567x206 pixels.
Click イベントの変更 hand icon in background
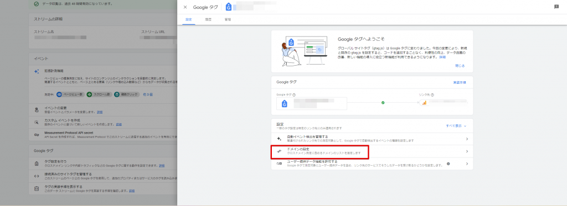[x=37, y=110]
